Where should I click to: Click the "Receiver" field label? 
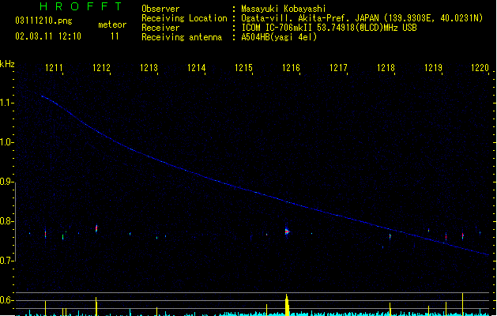click(160, 28)
